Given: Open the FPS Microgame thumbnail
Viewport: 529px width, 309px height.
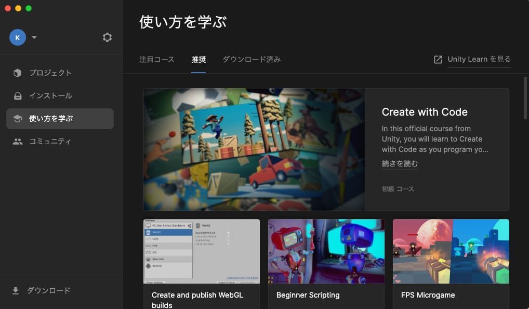Looking at the screenshot, I should coord(451,251).
